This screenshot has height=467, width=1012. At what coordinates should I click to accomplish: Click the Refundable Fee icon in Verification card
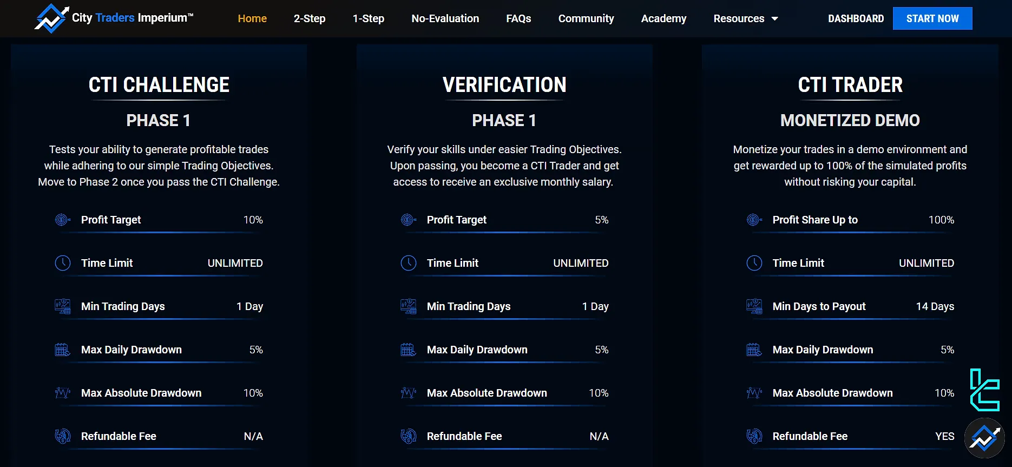[409, 436]
